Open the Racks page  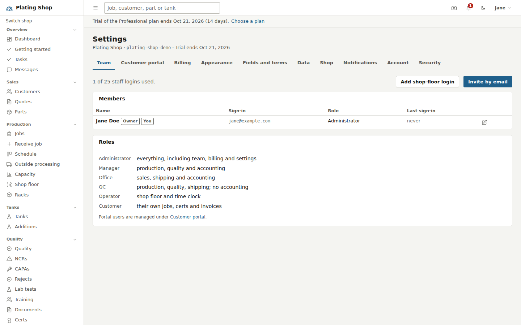click(x=42, y=195)
